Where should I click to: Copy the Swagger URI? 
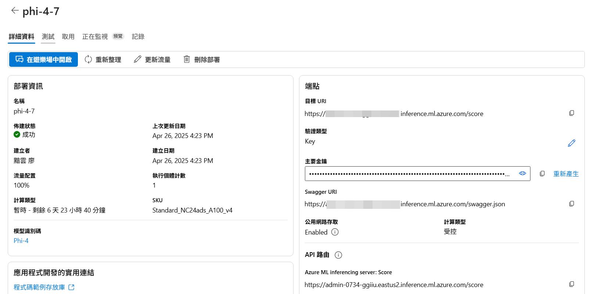(x=572, y=204)
